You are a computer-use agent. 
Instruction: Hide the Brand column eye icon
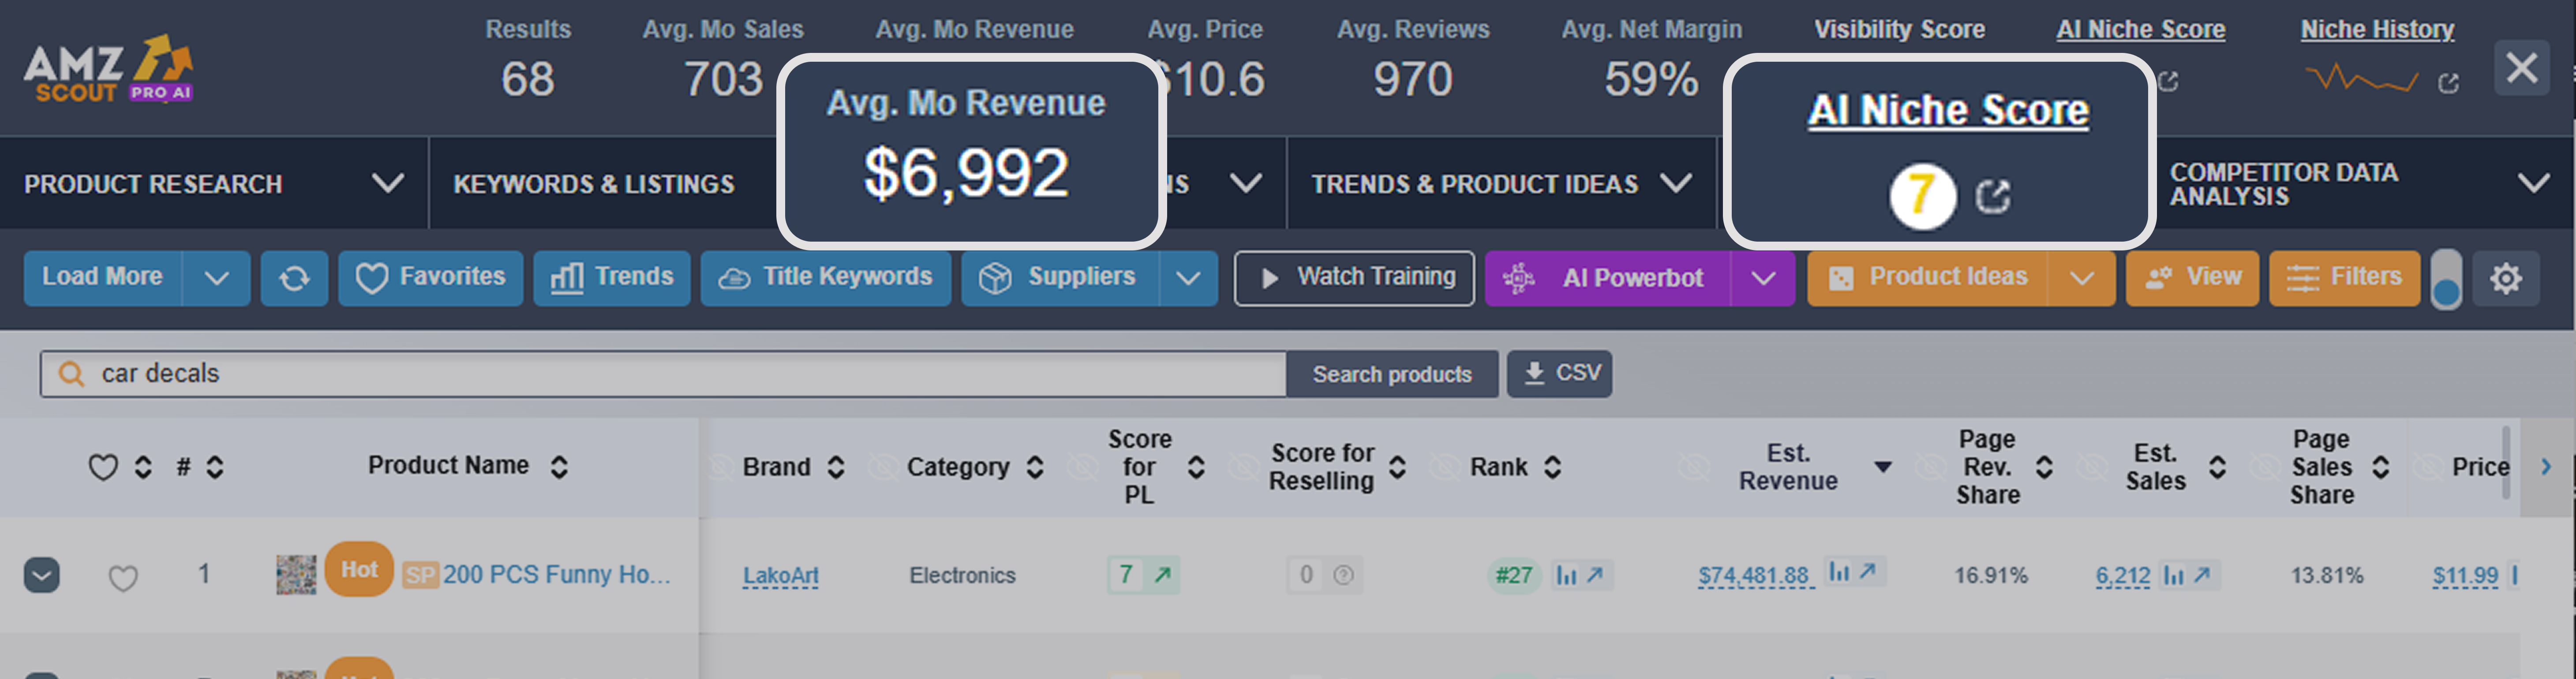click(x=720, y=467)
